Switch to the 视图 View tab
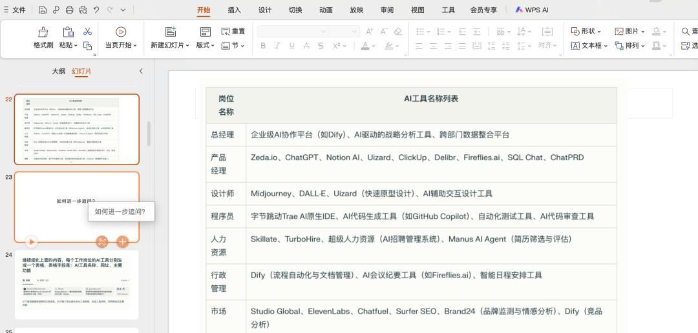 [418, 10]
